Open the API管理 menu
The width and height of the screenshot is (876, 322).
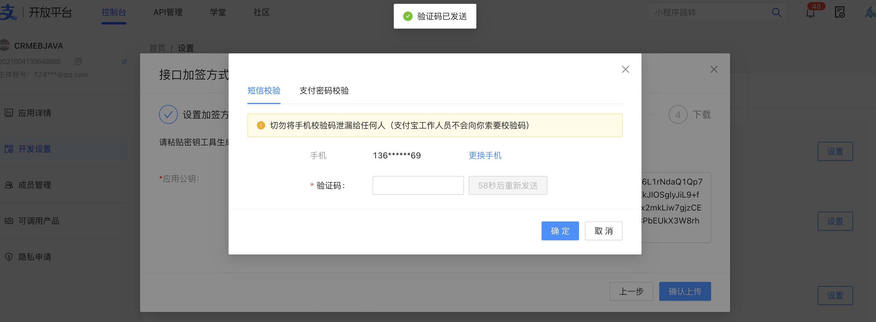[168, 13]
